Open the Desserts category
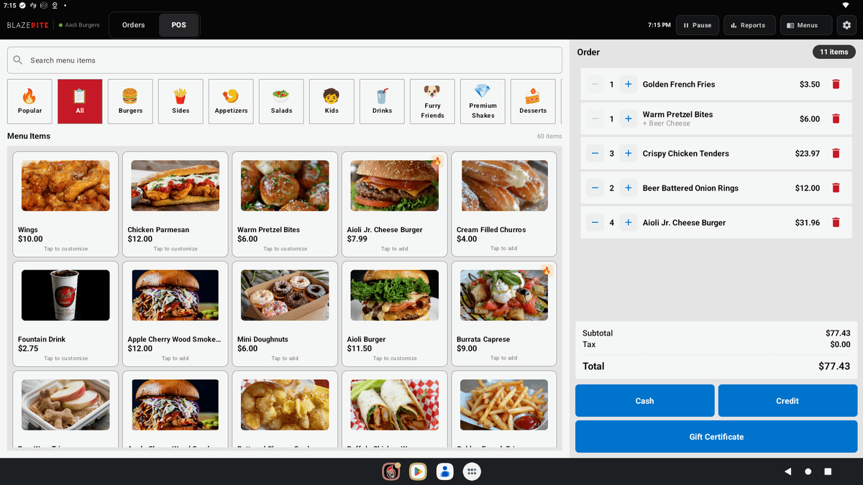 pos(533,101)
